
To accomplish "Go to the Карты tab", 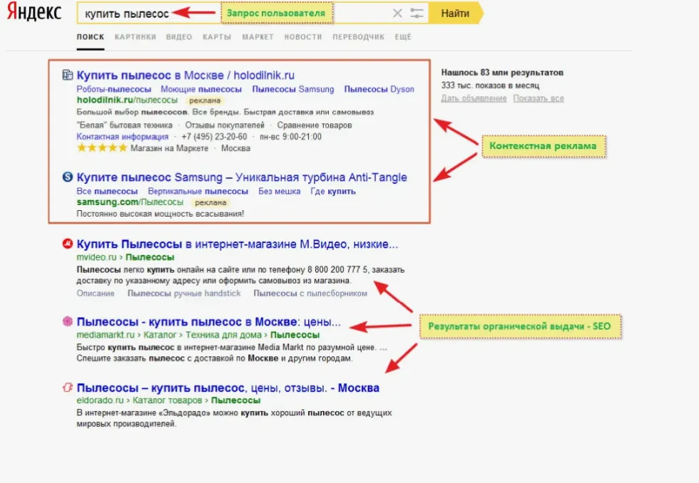I will coord(216,37).
